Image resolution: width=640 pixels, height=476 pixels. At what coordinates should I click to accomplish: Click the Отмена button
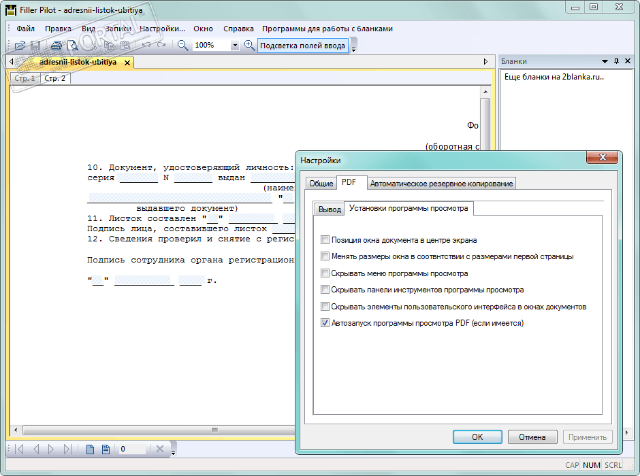[532, 437]
